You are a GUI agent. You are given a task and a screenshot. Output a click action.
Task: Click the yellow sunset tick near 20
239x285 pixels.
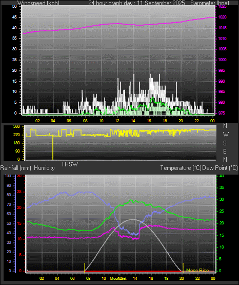pyautogui.click(x=183, y=268)
